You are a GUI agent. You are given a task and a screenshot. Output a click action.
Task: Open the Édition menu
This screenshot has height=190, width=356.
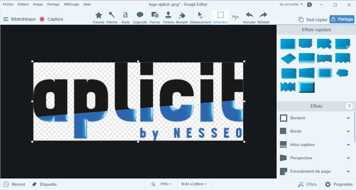pos(23,4)
